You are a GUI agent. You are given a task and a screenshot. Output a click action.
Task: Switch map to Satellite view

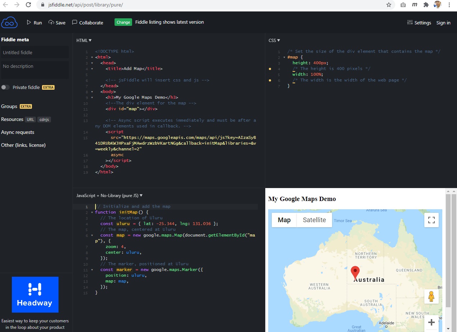[314, 220]
